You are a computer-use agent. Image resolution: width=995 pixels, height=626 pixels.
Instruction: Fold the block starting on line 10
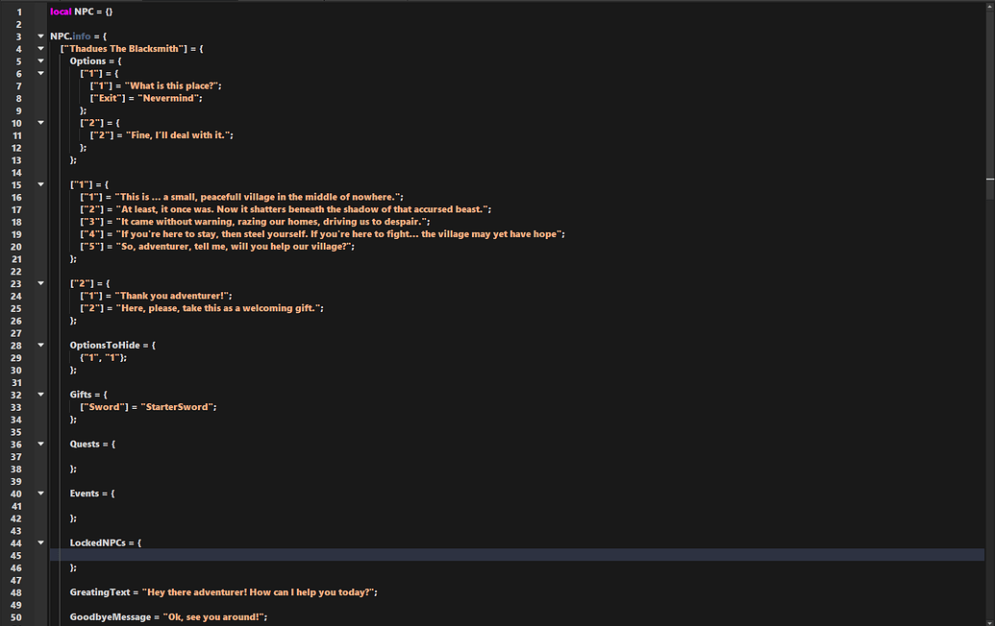(x=40, y=123)
